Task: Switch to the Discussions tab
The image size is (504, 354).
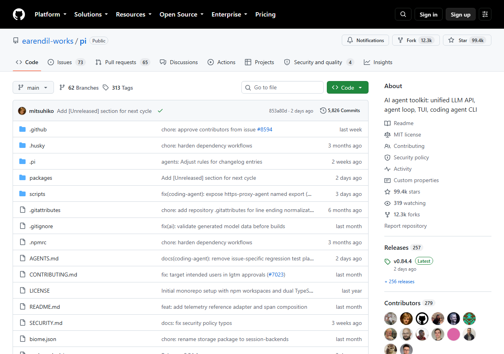Action: pos(179,62)
